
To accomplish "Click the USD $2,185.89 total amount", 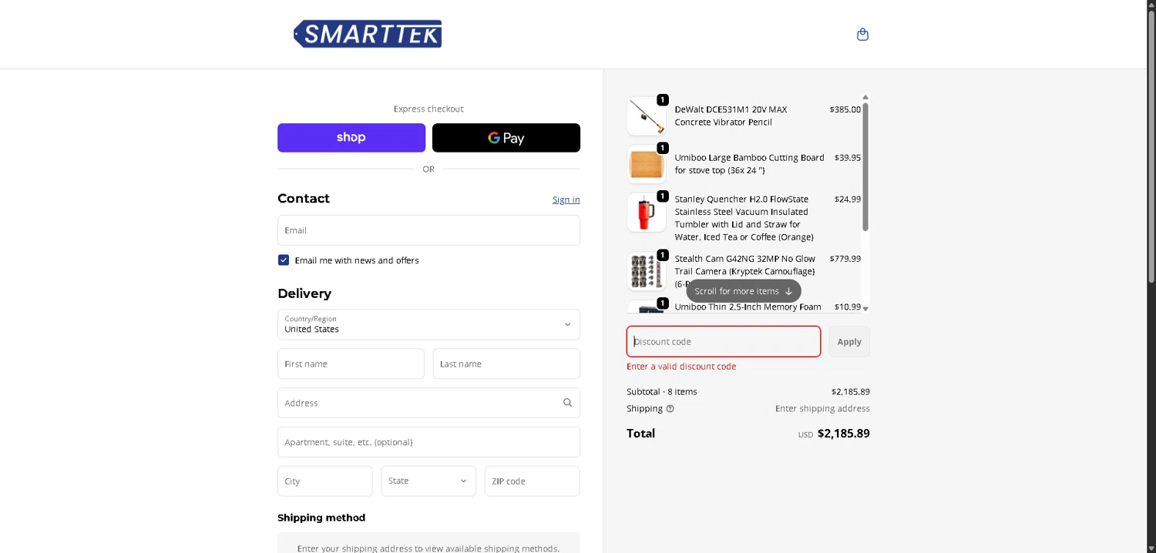I will (x=834, y=434).
